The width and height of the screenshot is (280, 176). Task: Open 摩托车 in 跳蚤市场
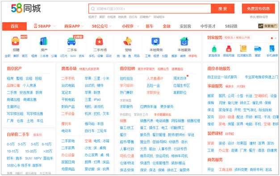tap(67, 123)
